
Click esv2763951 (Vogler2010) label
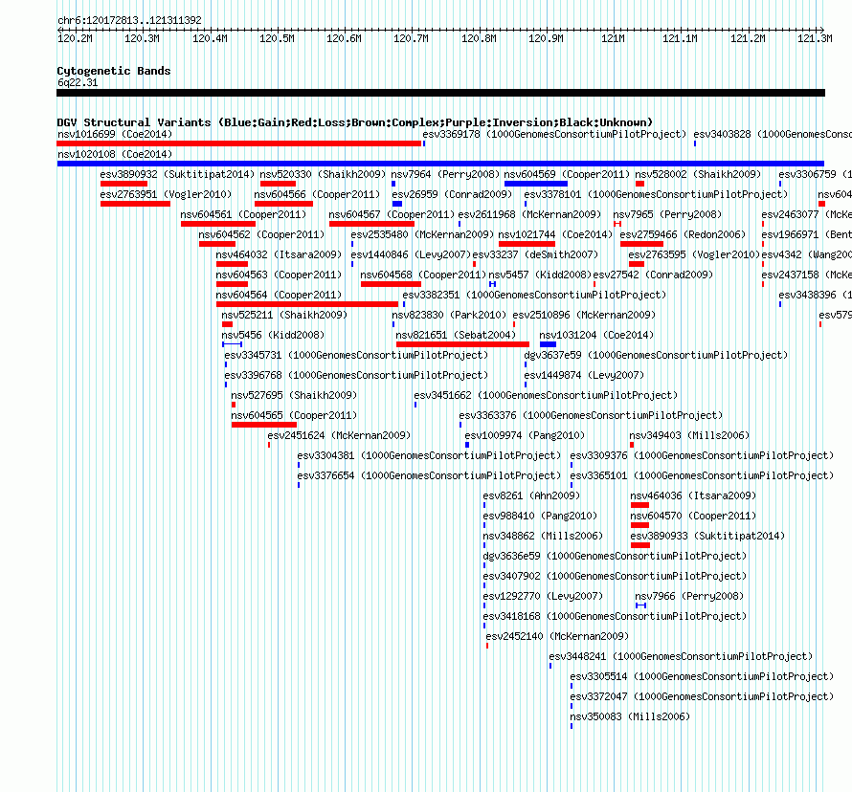click(166, 194)
